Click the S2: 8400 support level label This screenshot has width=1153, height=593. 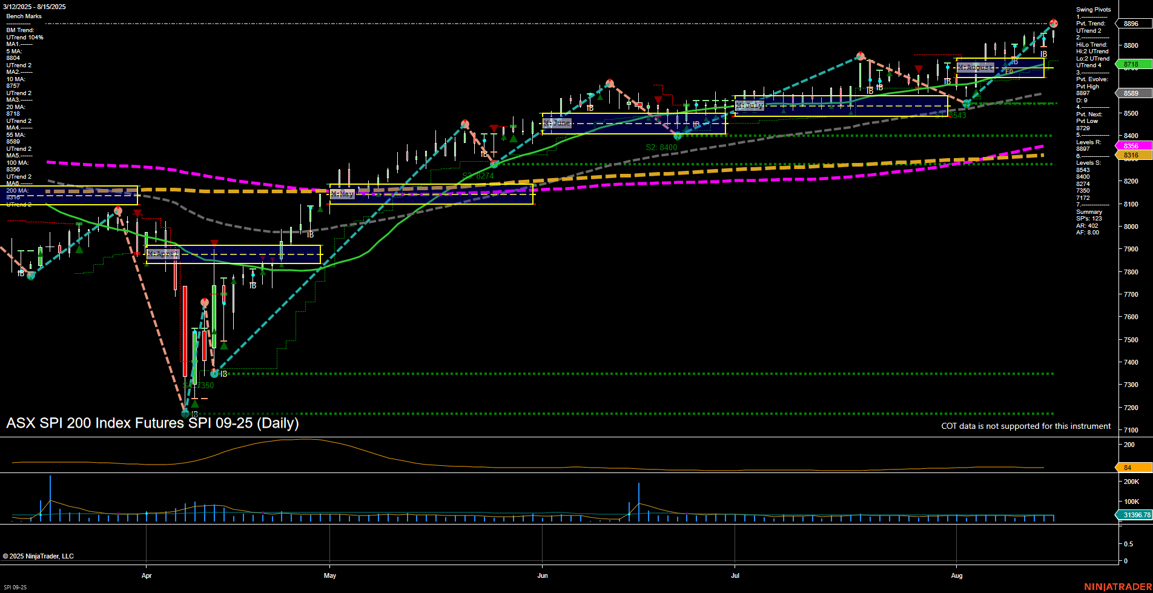click(661, 147)
